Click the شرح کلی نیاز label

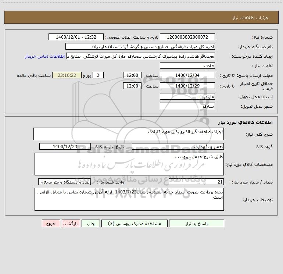point(259,134)
